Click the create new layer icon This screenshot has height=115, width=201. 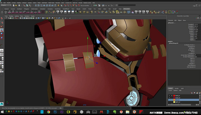coord(198,92)
